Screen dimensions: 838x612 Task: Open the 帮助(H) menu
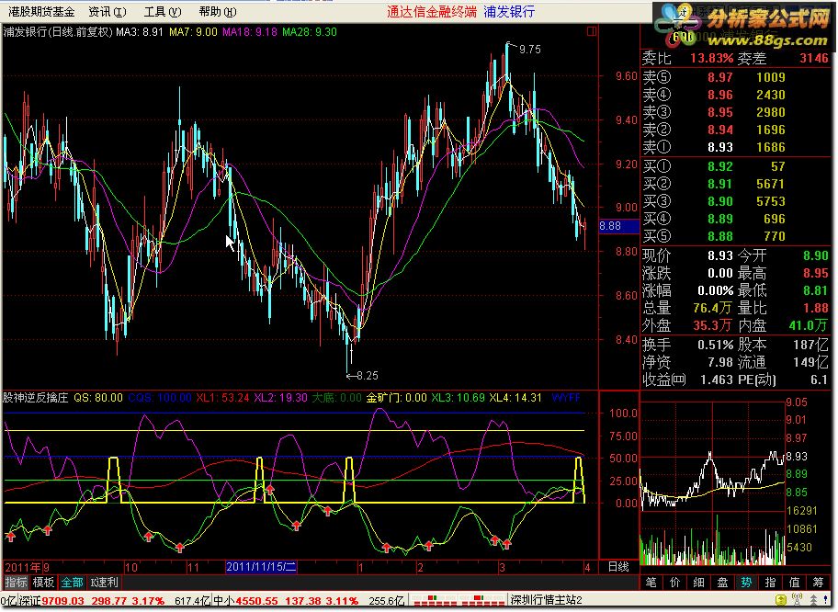pos(217,11)
